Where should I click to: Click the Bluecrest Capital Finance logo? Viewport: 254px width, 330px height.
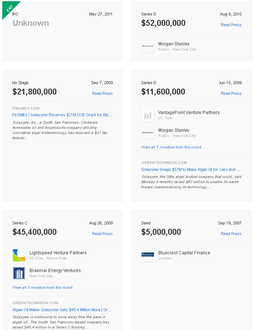(148, 255)
